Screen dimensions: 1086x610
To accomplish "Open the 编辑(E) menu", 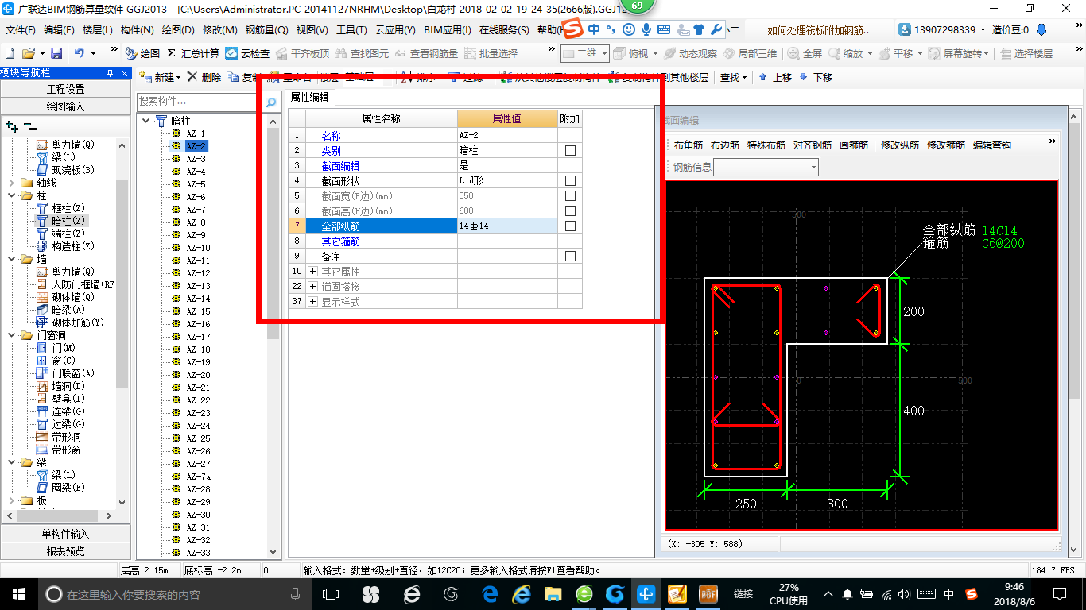I will tap(59, 30).
